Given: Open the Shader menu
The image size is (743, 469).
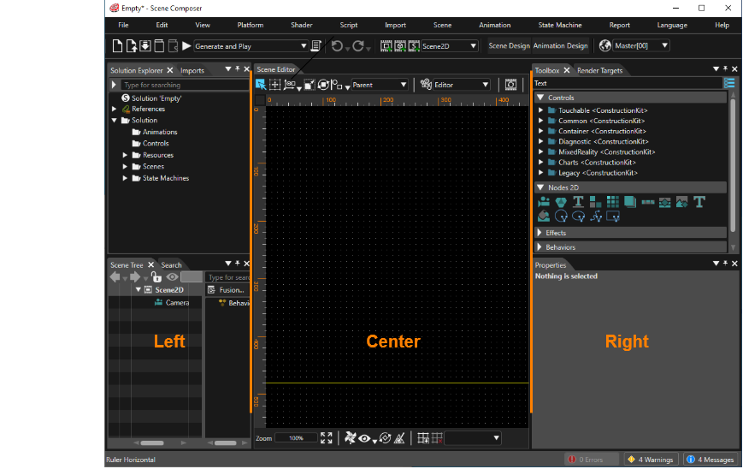Looking at the screenshot, I should pyautogui.click(x=301, y=25).
